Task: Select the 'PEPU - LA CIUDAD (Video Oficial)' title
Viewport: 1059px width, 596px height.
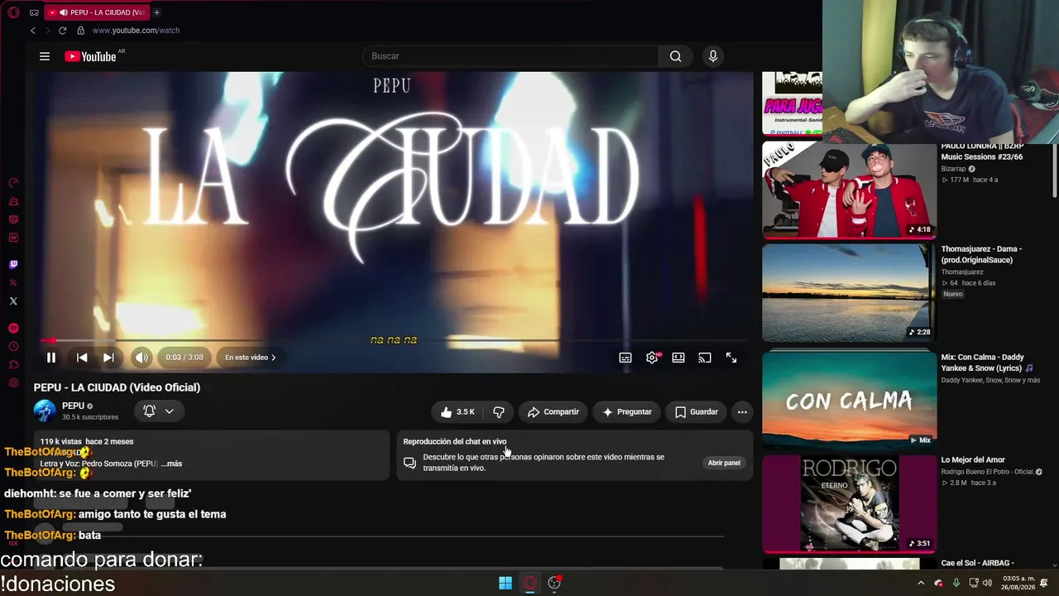Action: point(117,387)
